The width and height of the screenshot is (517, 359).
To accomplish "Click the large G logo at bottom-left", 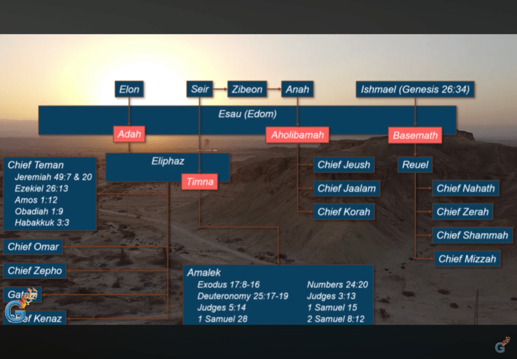I will pyautogui.click(x=15, y=312).
